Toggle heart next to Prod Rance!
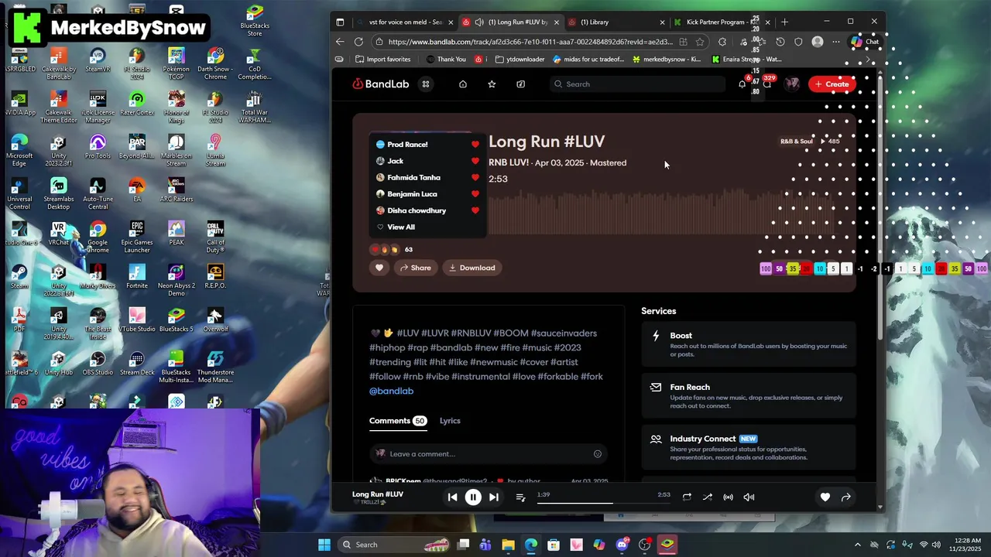991x557 pixels. pyautogui.click(x=475, y=145)
